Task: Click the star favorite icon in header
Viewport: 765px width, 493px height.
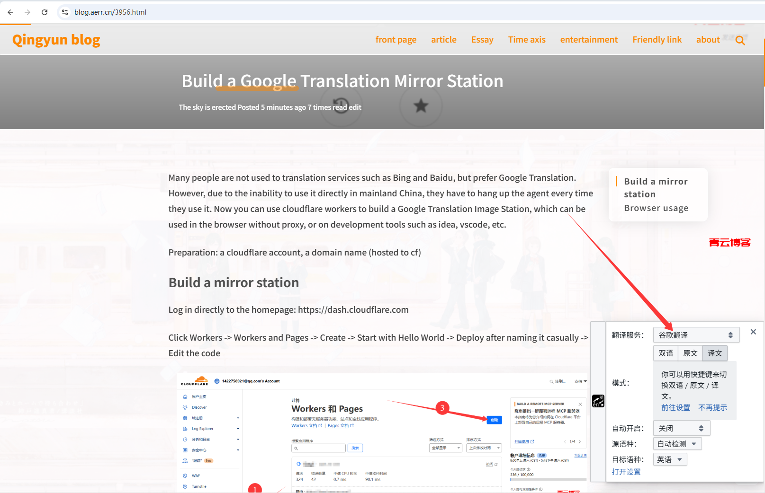Action: point(421,105)
